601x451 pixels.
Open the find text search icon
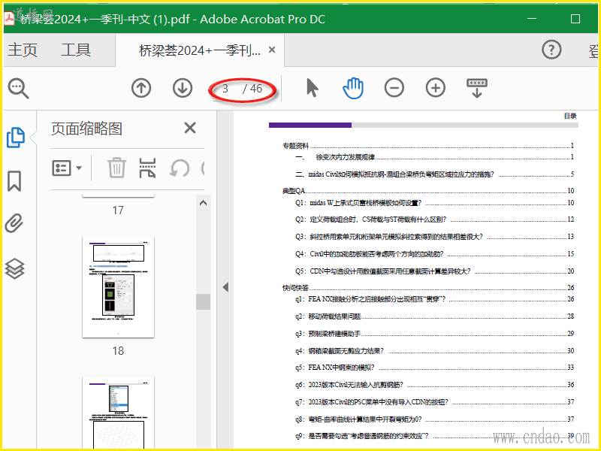18,88
